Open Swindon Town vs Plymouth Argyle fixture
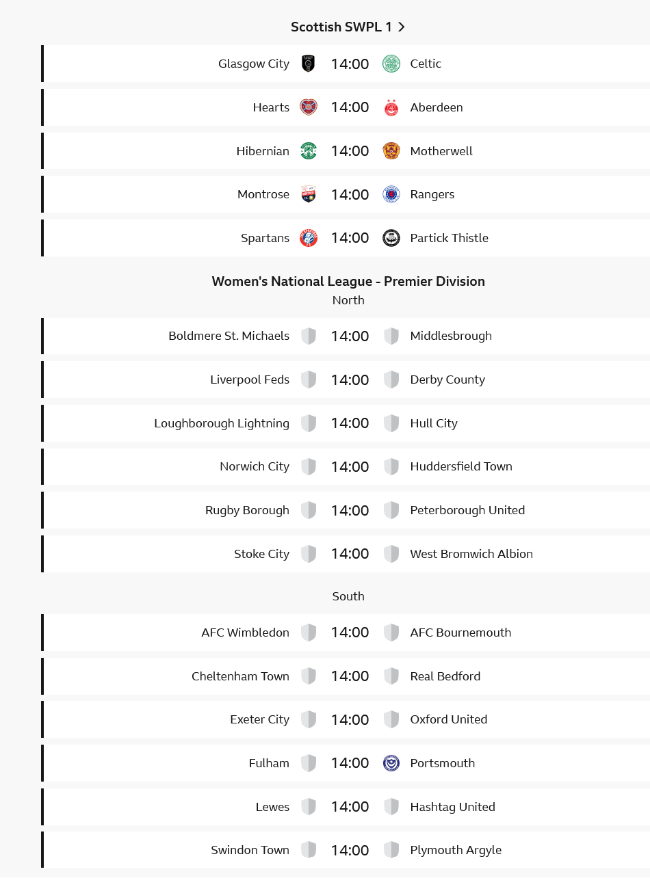The image size is (650, 878). click(346, 850)
